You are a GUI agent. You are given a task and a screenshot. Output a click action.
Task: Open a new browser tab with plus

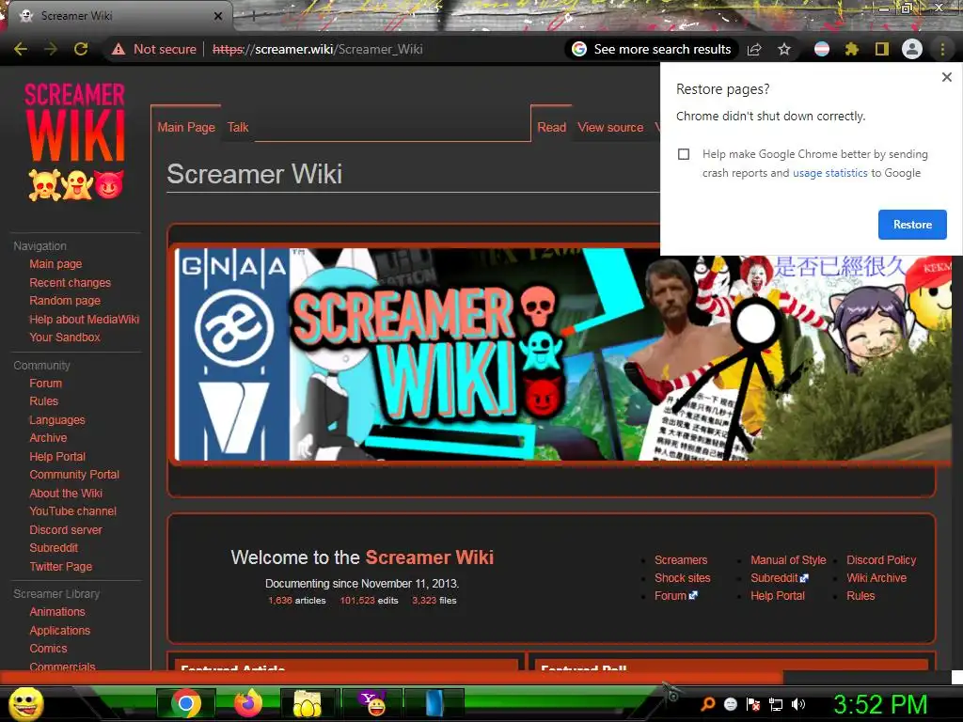[254, 17]
